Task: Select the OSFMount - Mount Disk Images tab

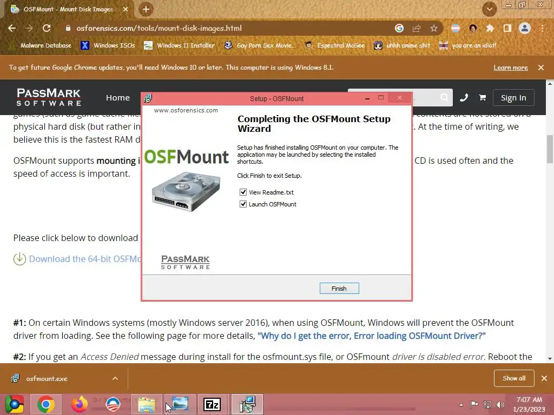Action: click(68, 9)
